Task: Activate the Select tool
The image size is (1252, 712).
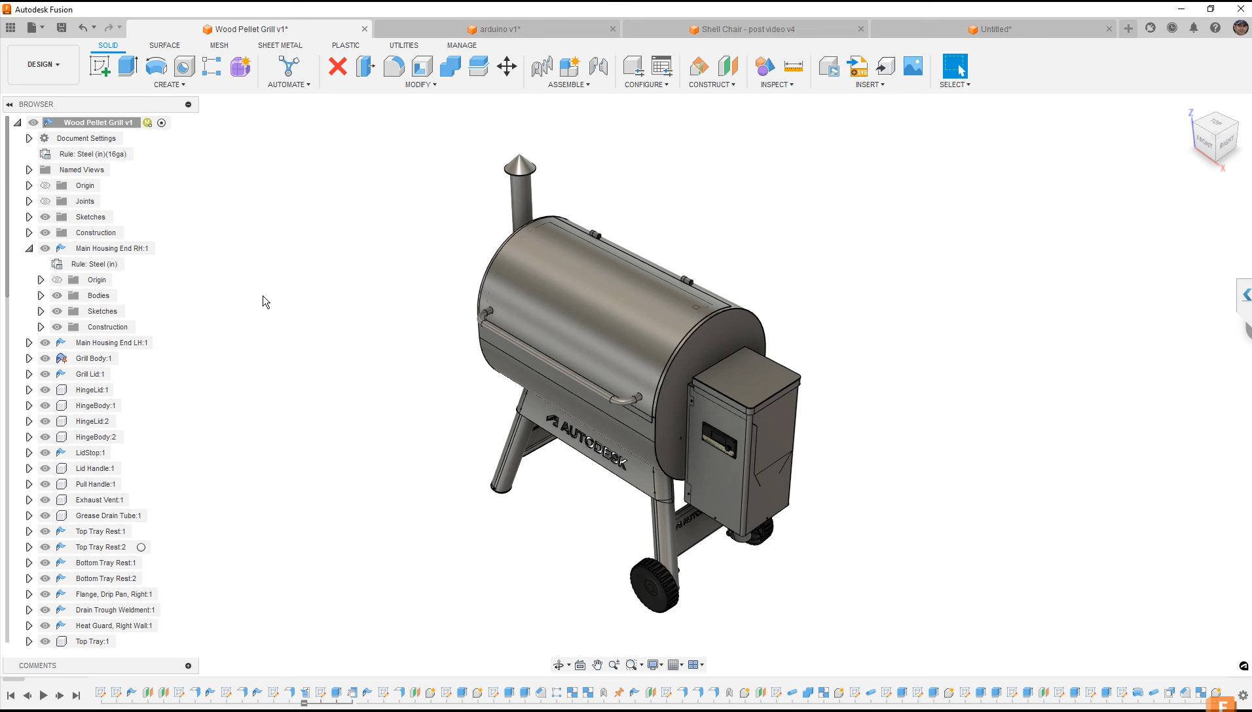Action: tap(955, 66)
